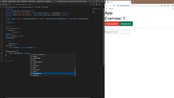The height and width of the screenshot is (98, 174).
Task: Click the Счетчик: 1 heading in browser
Action: click(115, 18)
